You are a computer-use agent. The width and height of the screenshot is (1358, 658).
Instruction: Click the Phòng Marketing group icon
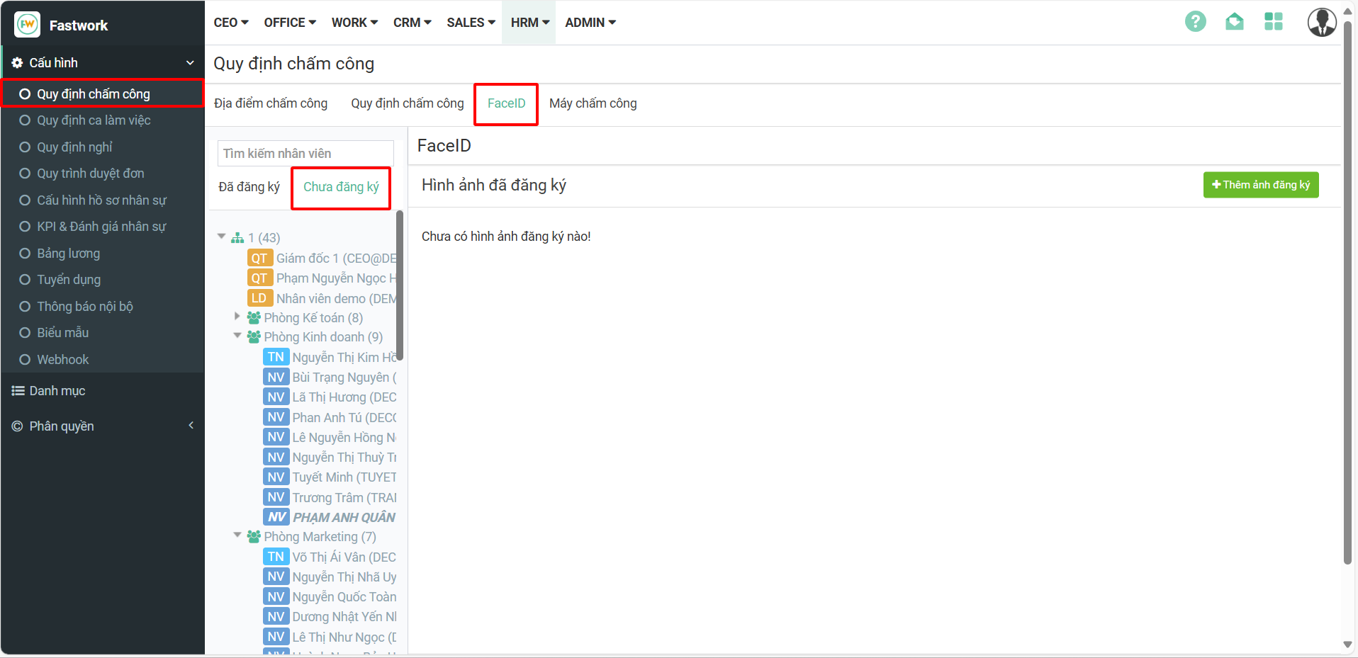pos(254,537)
